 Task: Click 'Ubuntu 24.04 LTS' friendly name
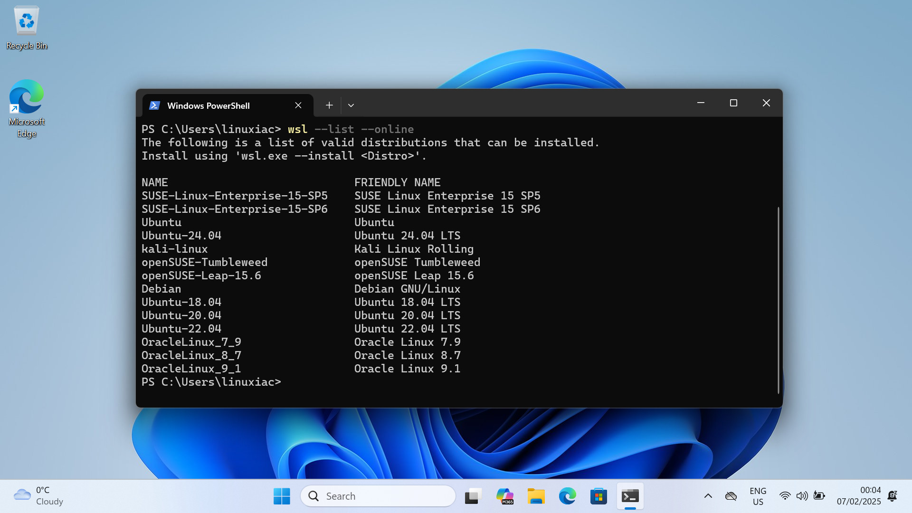[x=408, y=236]
